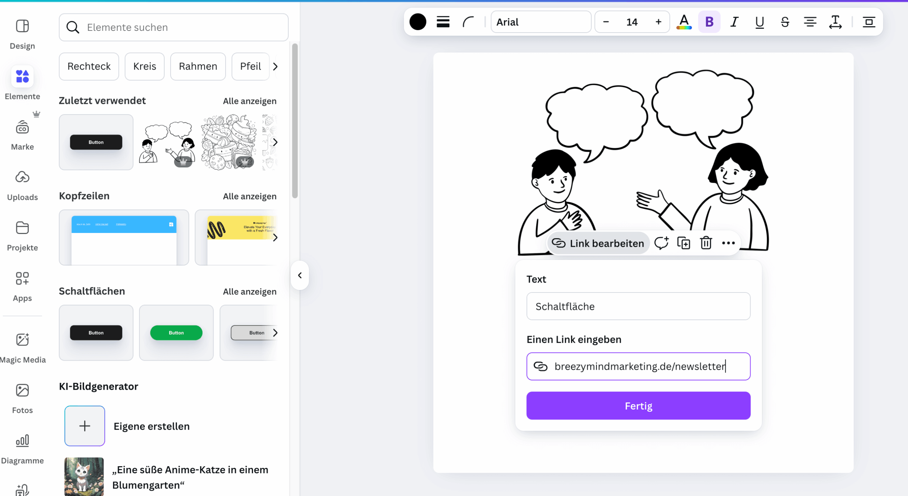Duplicate the selected button element

[683, 243]
